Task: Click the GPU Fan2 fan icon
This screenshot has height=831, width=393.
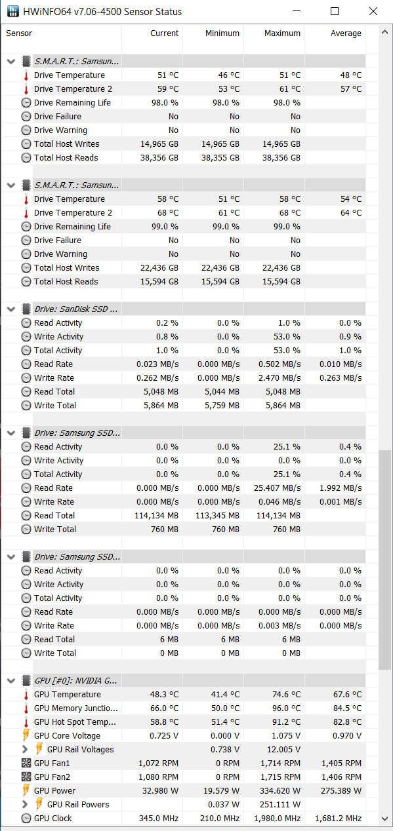Action: (x=26, y=777)
